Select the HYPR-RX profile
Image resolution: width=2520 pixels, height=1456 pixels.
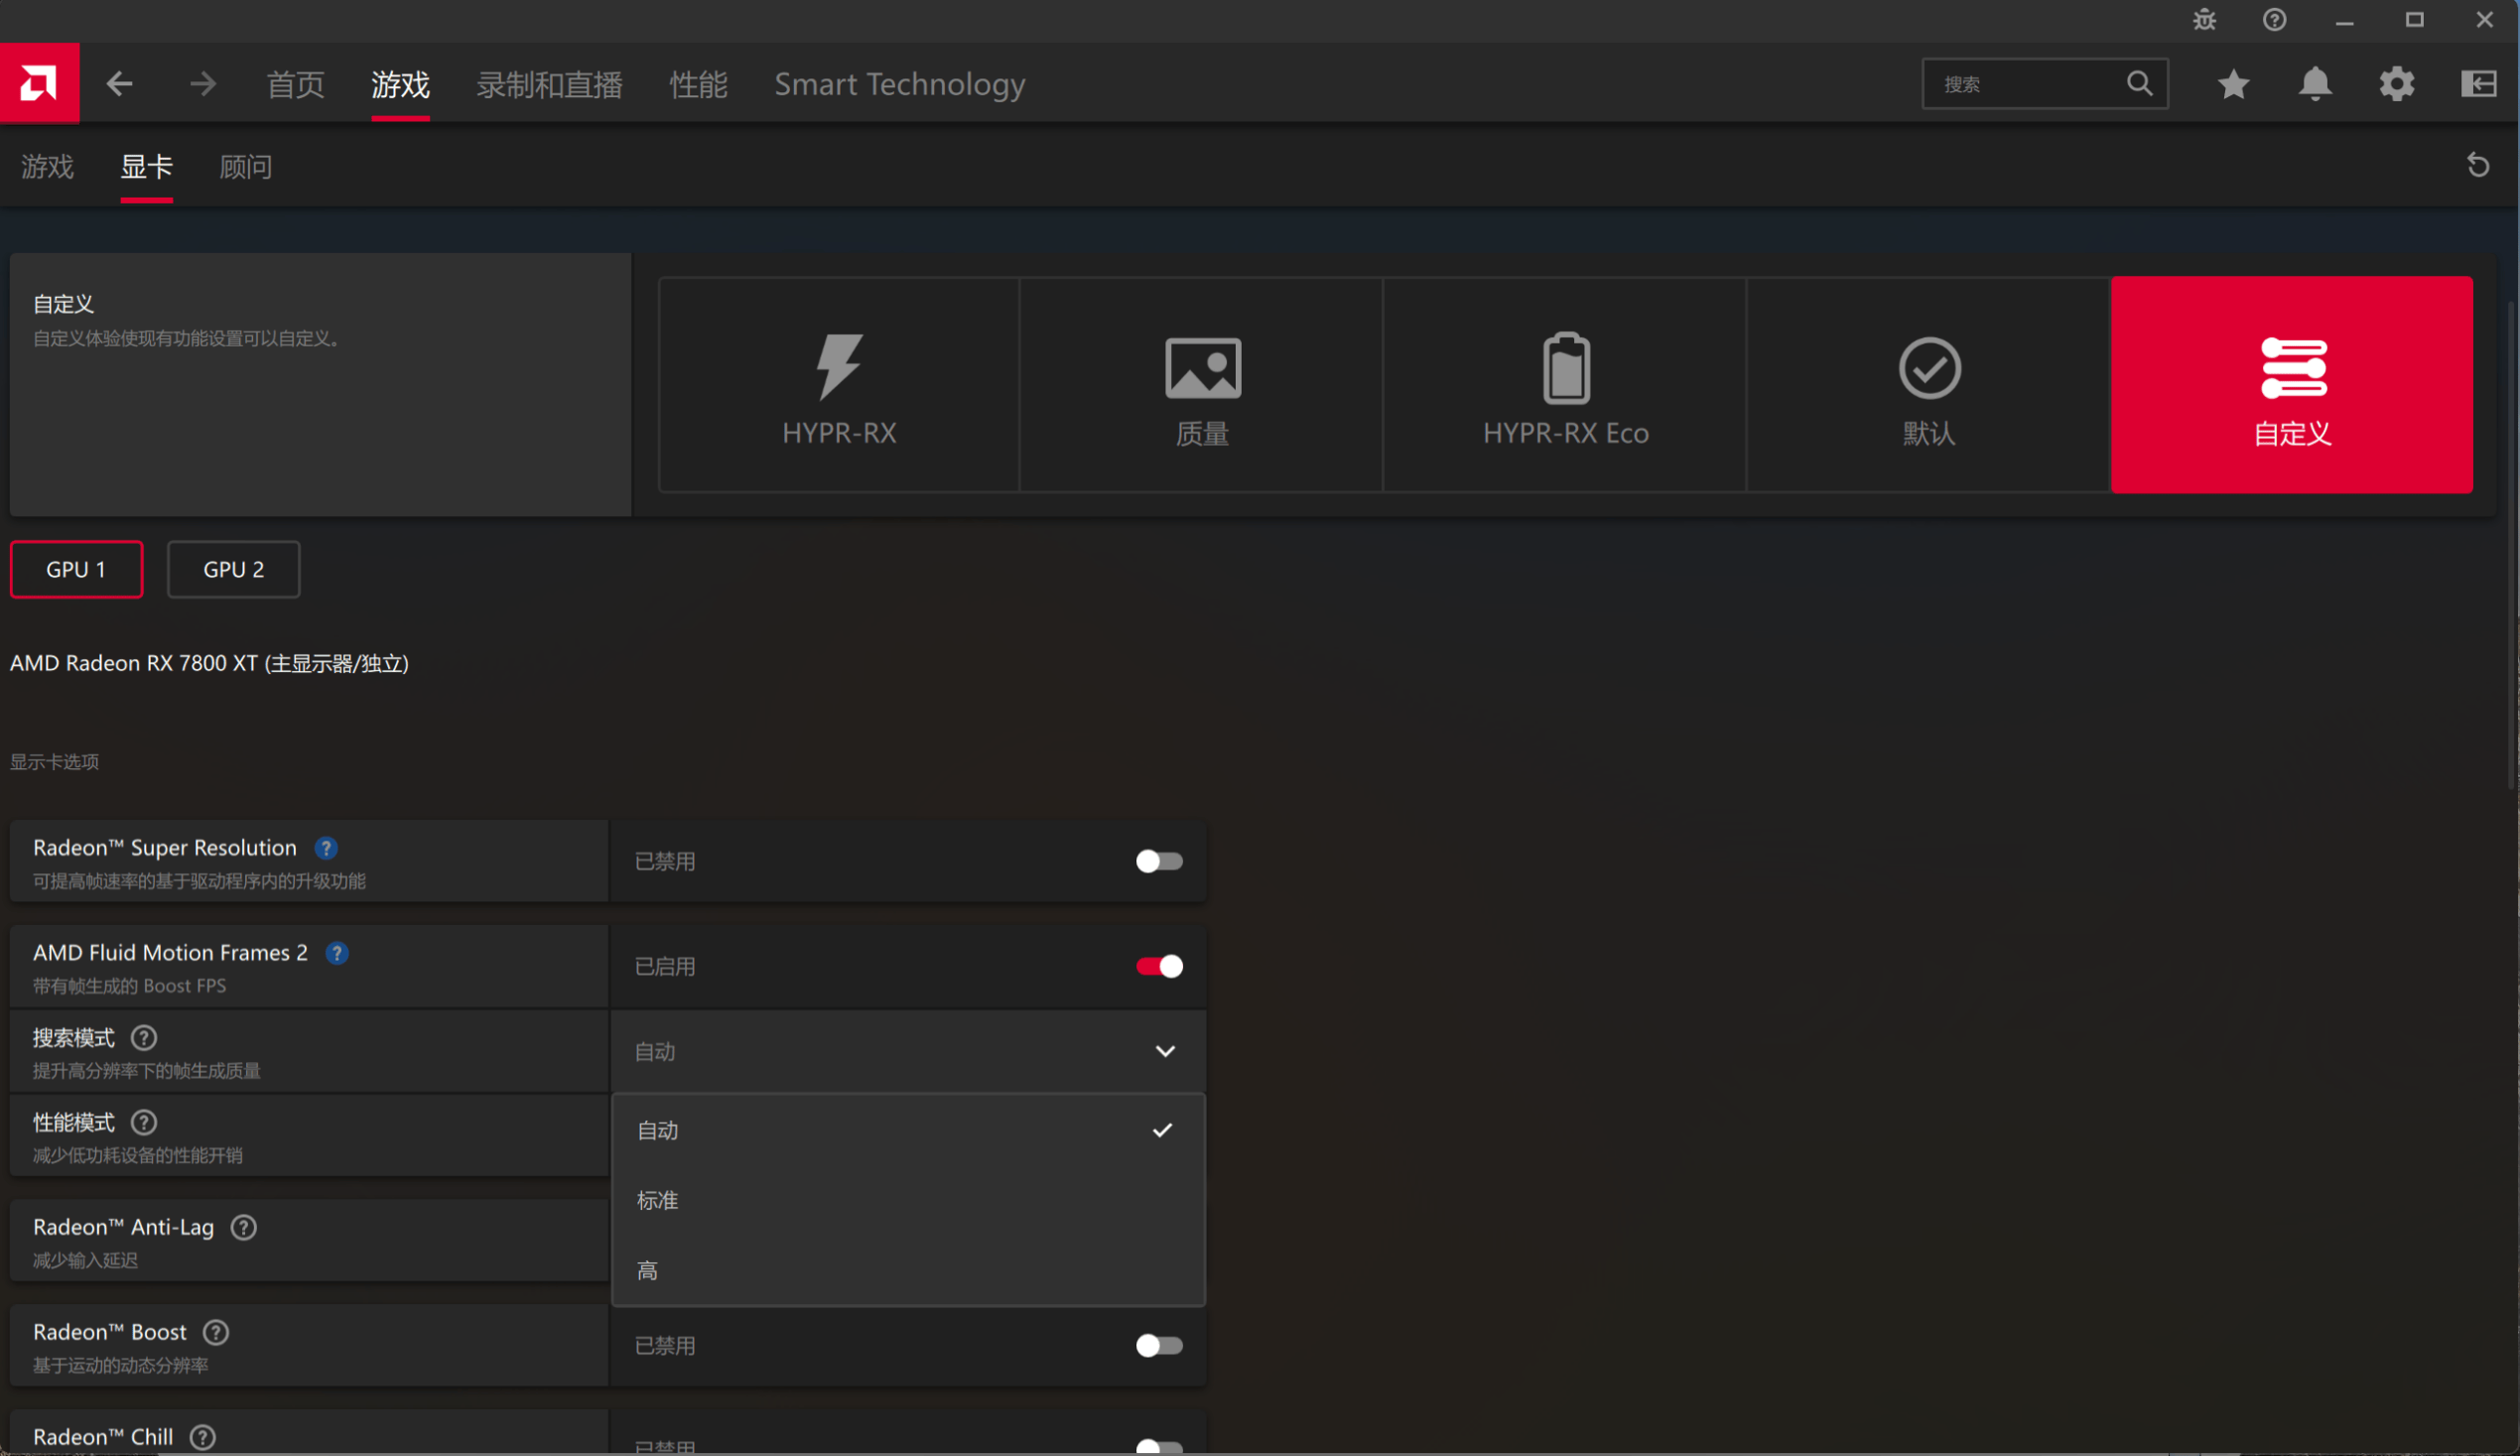[x=839, y=385]
